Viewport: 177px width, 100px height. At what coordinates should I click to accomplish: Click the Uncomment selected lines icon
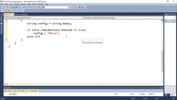21,11
